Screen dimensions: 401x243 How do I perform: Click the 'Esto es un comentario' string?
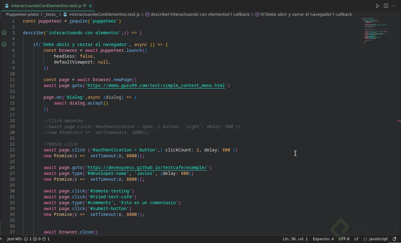(x=148, y=203)
